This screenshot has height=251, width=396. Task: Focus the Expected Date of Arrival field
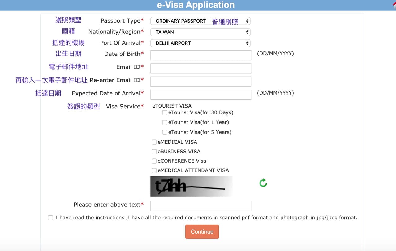pyautogui.click(x=201, y=95)
